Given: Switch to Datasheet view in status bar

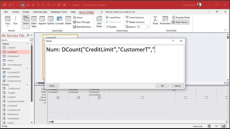Looking at the screenshot, I should point(209,126).
